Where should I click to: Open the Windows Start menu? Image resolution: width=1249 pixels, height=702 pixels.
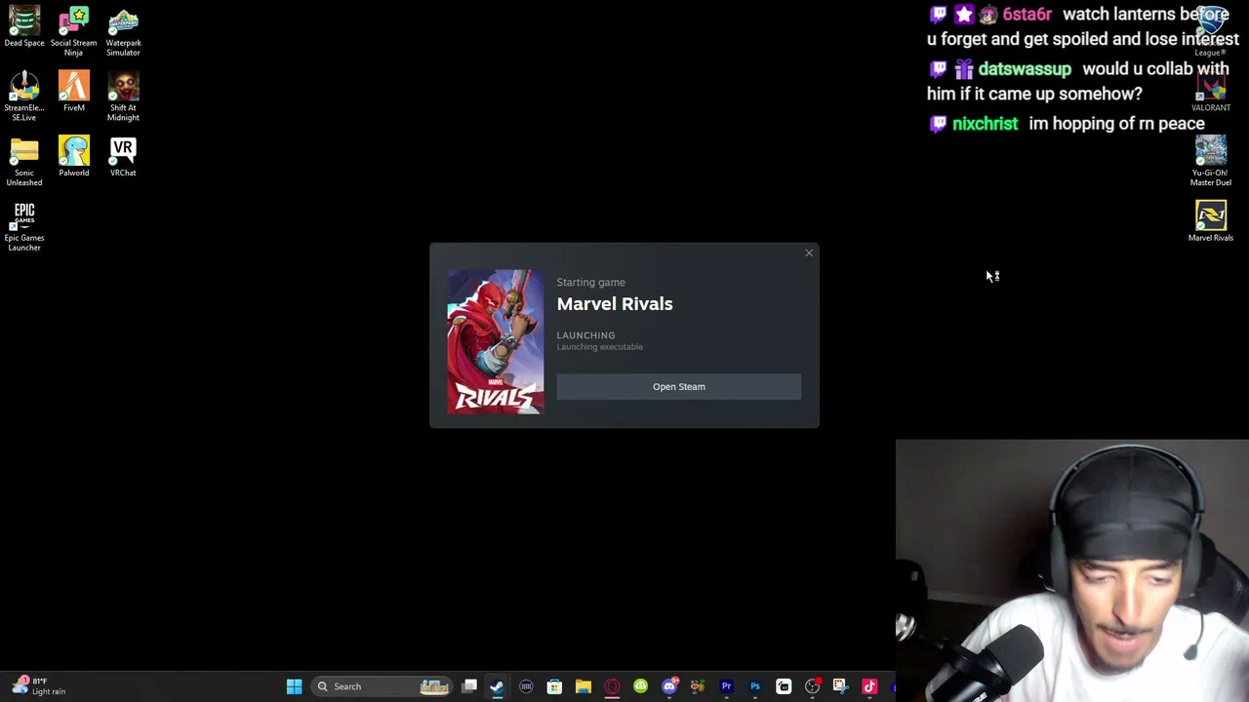(294, 686)
